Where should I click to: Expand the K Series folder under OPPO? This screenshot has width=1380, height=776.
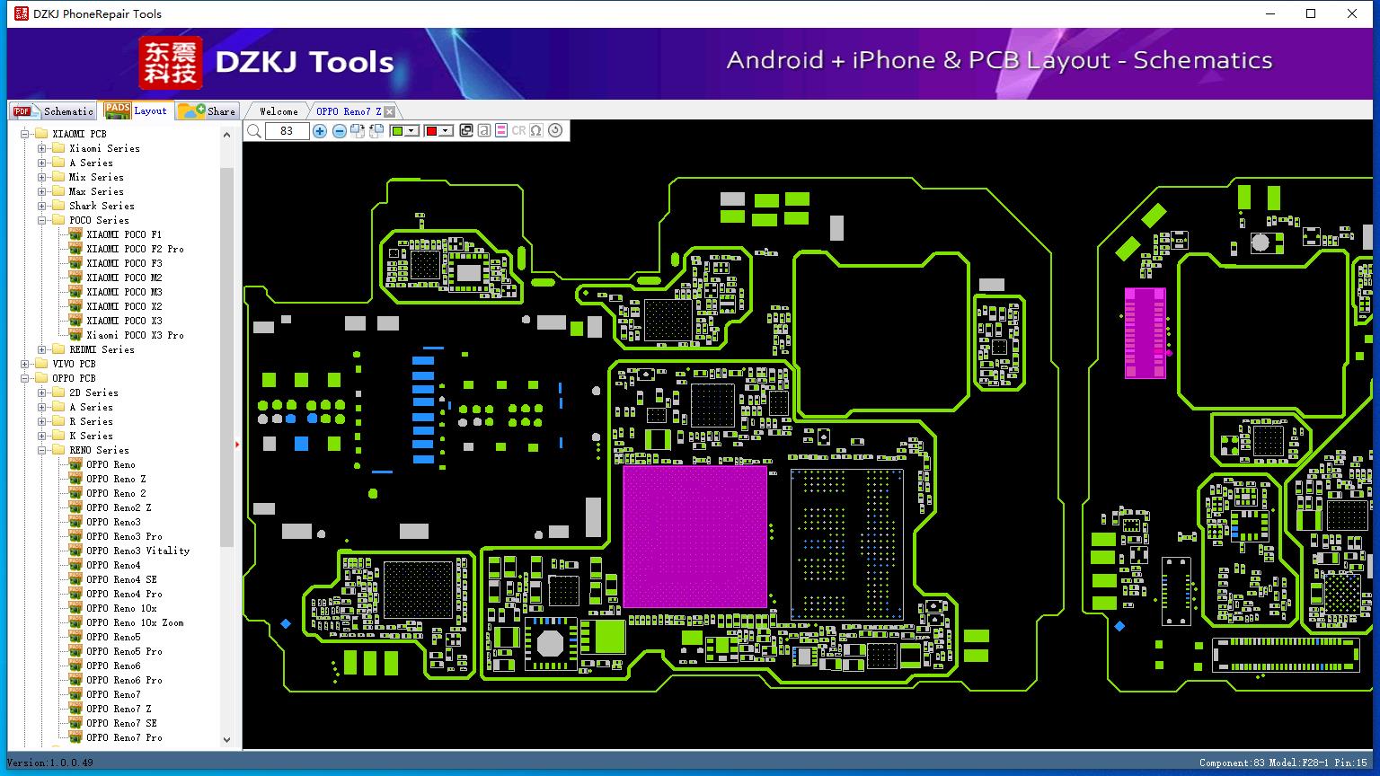tap(42, 436)
